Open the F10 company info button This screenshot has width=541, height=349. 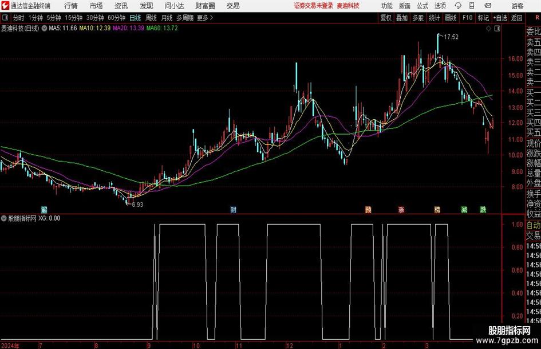point(467,18)
